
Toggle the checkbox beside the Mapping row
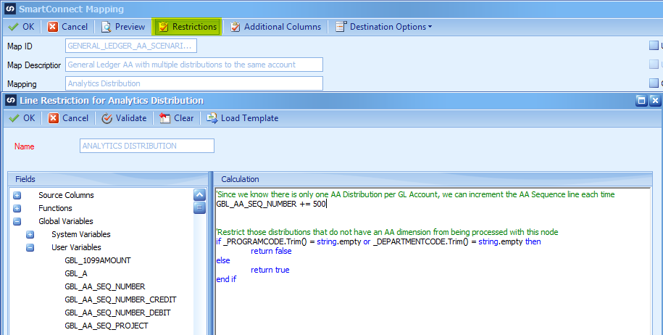[654, 83]
